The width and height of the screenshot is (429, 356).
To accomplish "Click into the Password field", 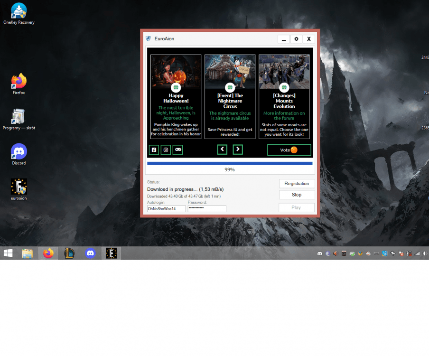I will click(207, 209).
